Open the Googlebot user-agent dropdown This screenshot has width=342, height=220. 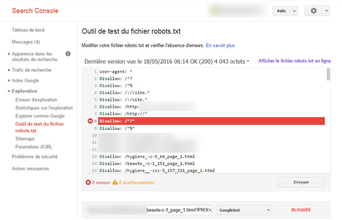(x=245, y=210)
